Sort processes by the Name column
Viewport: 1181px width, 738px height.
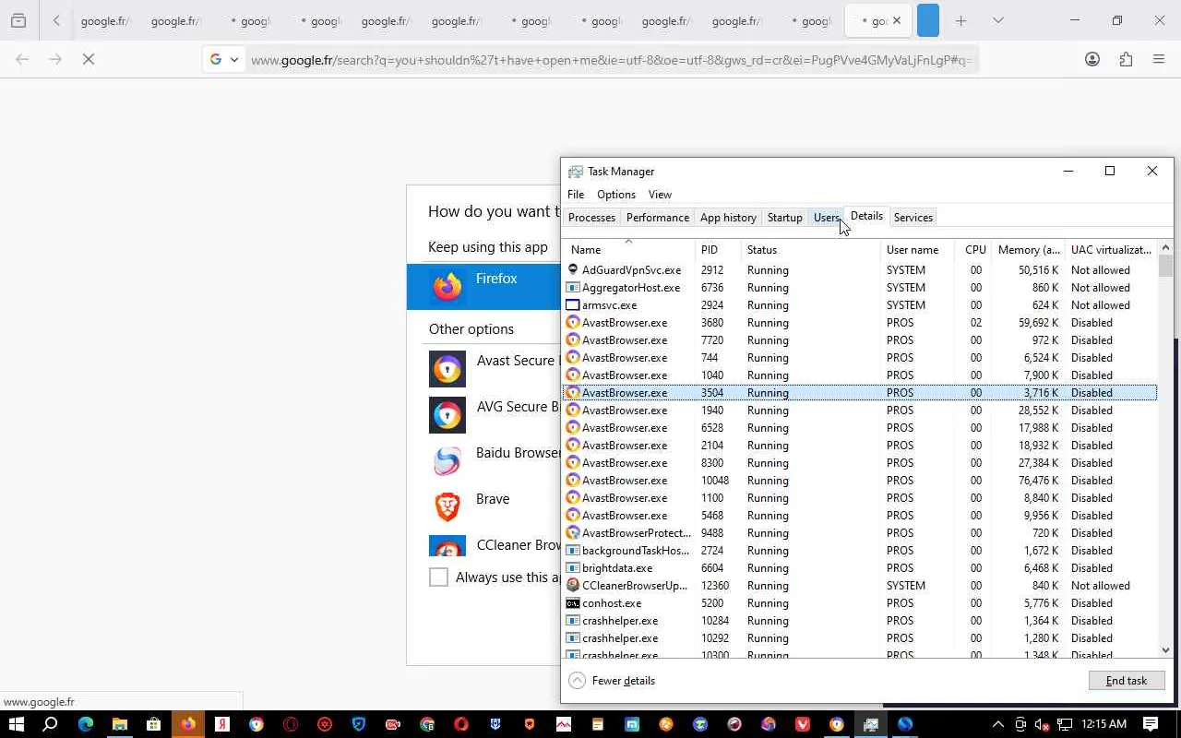pos(628,250)
